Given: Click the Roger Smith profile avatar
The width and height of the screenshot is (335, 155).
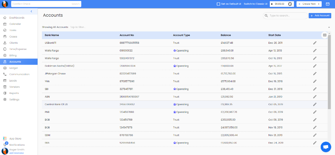Looking at the screenshot, I should click(5, 151).
